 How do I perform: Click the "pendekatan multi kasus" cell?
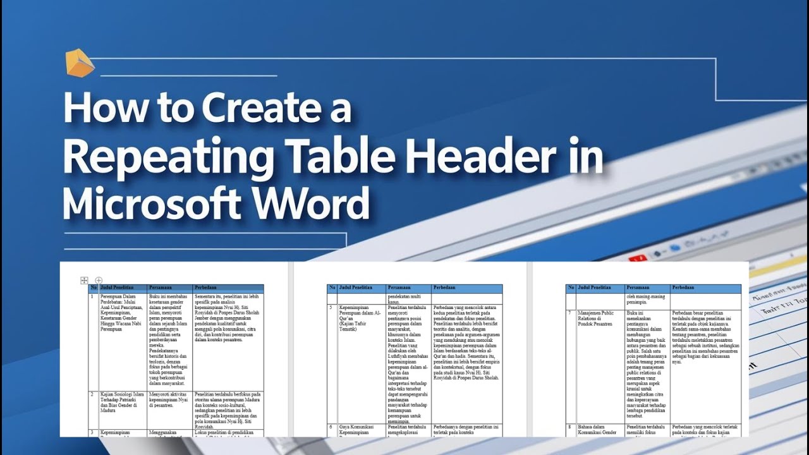[408, 298]
